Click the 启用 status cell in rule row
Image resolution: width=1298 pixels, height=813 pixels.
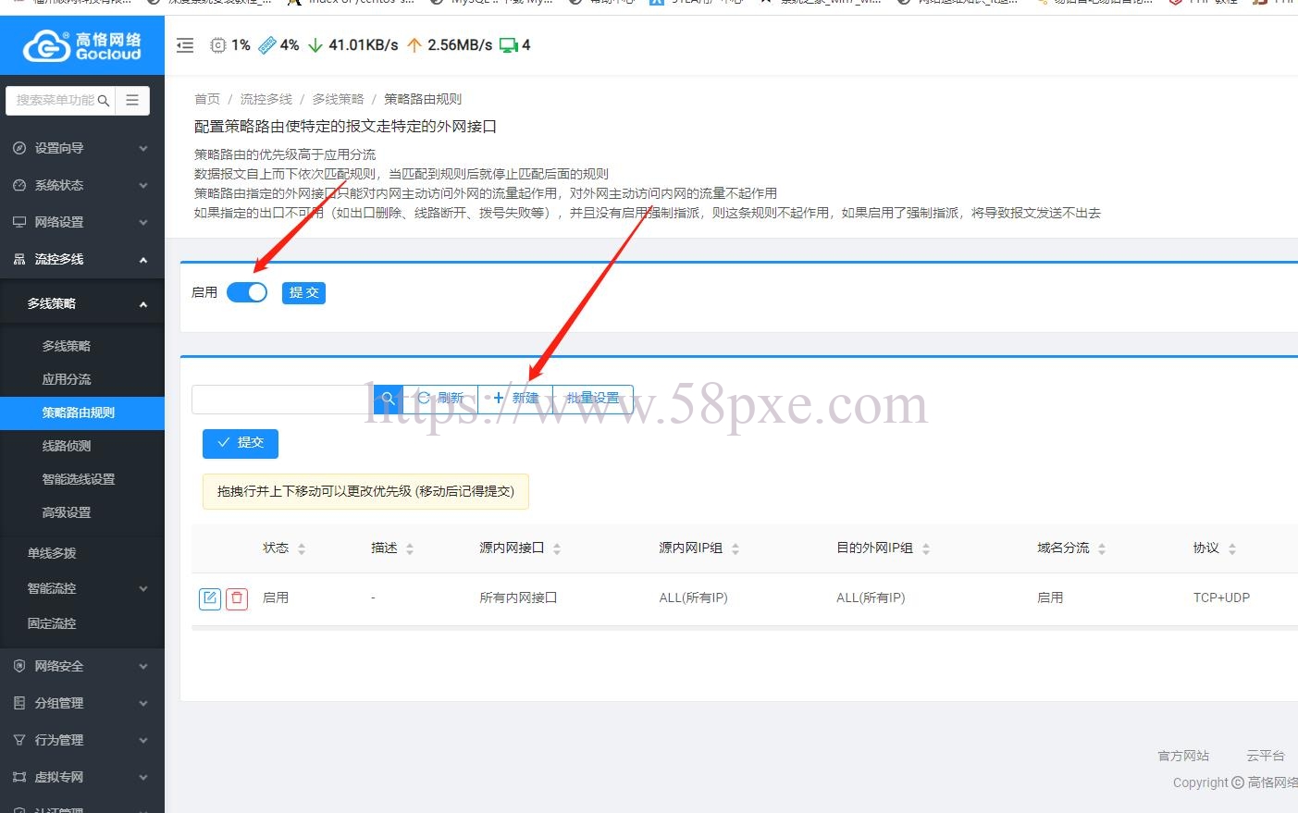pos(276,598)
